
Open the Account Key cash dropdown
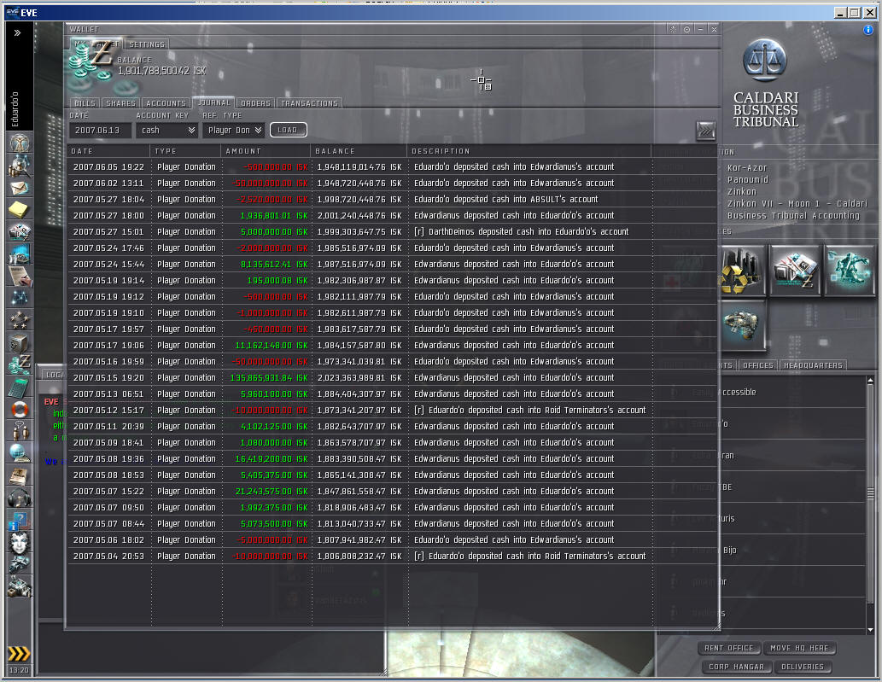167,131
